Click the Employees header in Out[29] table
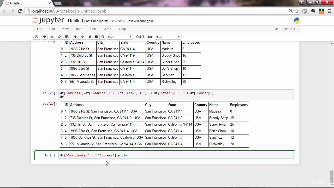334x188 pixels. point(238,105)
